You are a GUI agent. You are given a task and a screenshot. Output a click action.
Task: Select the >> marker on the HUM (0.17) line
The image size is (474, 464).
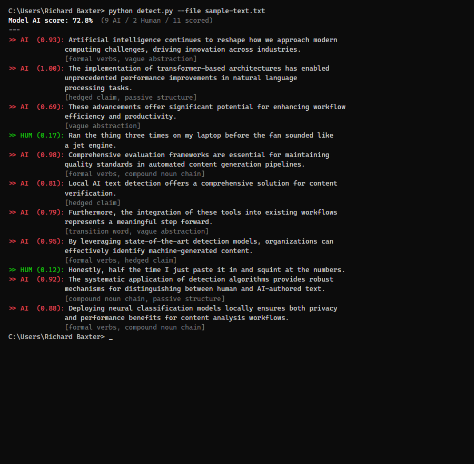(x=12, y=135)
